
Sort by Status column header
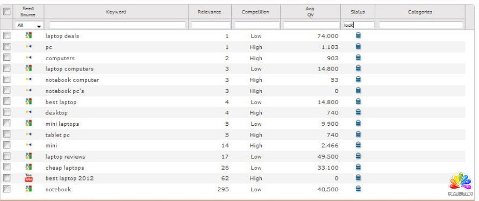click(x=358, y=12)
